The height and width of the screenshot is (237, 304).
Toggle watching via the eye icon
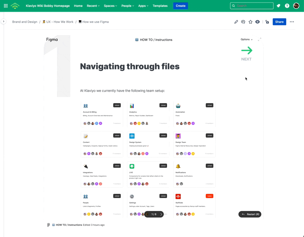257,22
